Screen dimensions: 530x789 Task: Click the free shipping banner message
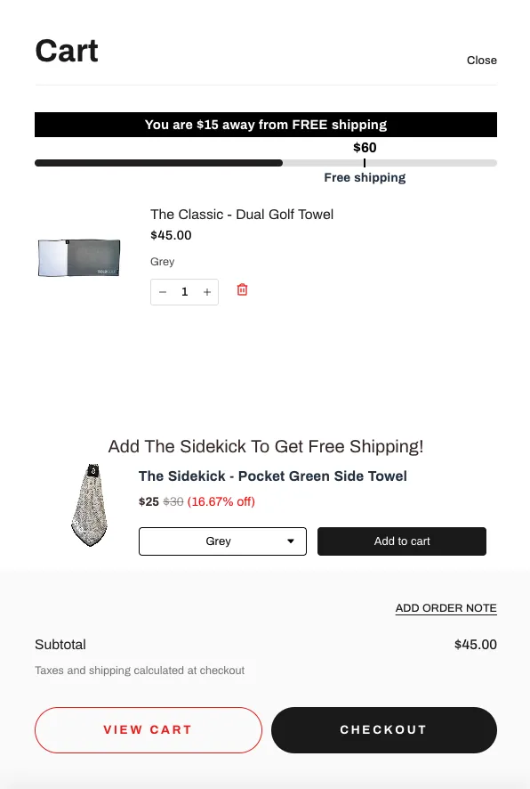point(266,125)
